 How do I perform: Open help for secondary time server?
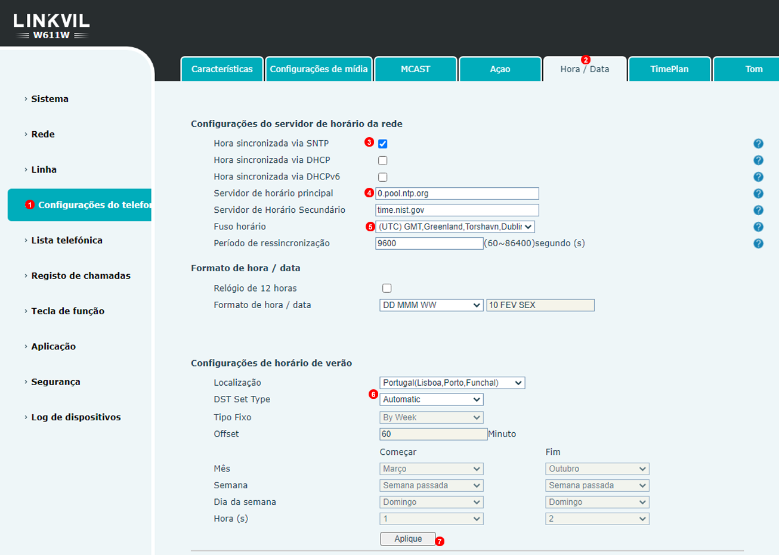(758, 210)
